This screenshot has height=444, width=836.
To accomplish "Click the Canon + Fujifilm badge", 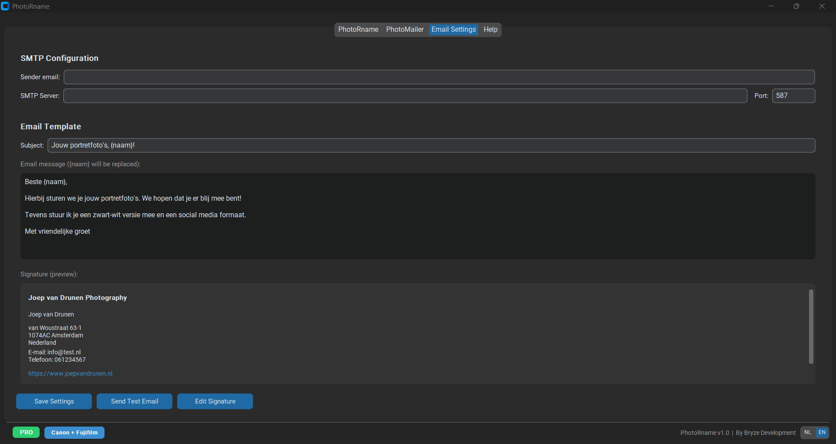I will coord(74,432).
